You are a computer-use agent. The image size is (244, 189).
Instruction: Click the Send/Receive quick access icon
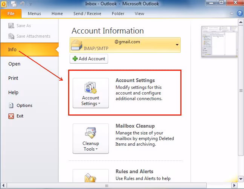click(x=14, y=4)
